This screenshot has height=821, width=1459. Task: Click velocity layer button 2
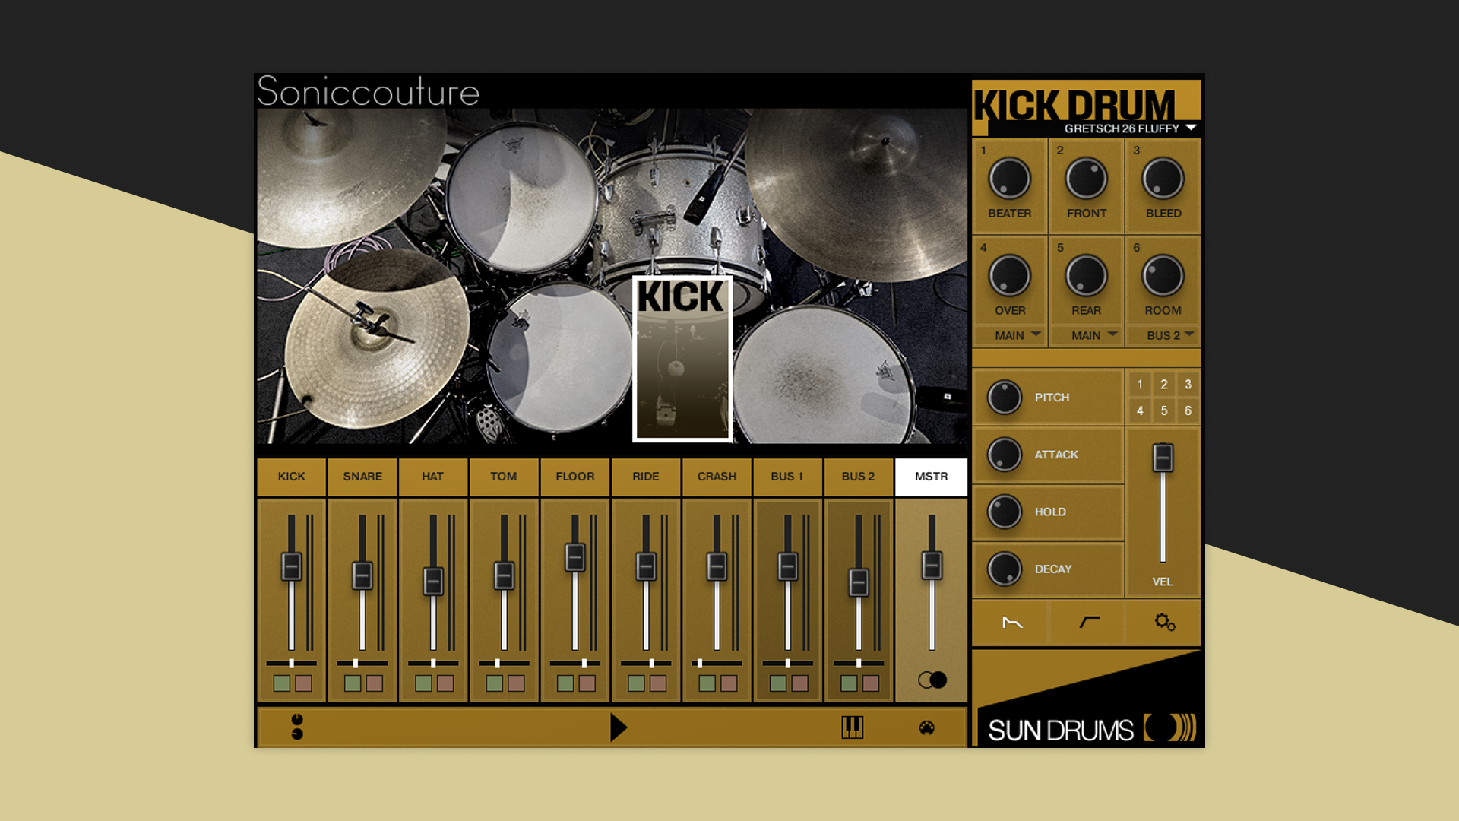point(1164,385)
